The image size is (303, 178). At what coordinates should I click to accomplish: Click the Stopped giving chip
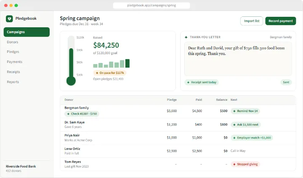245,164
